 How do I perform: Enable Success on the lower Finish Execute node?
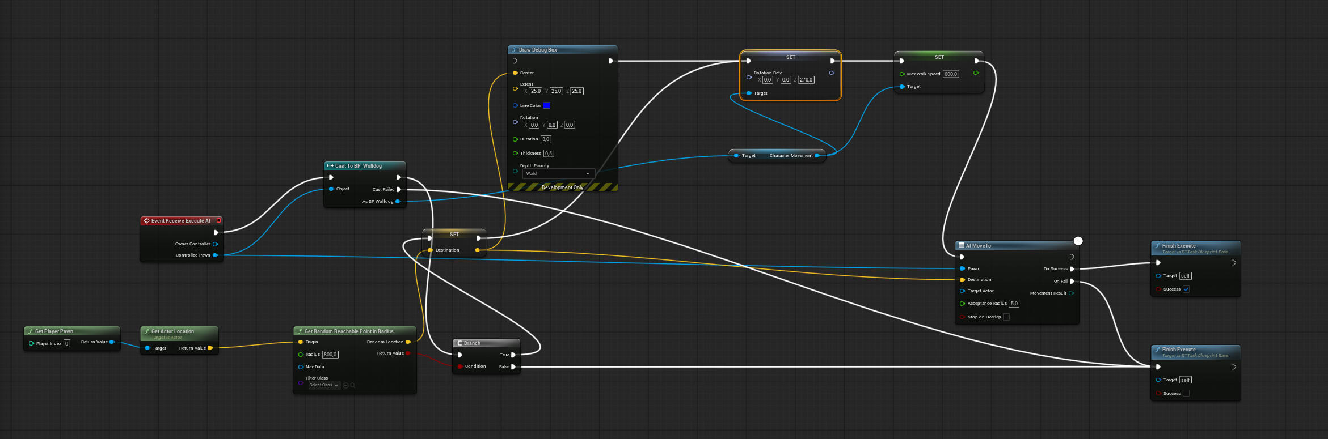[1186, 394]
